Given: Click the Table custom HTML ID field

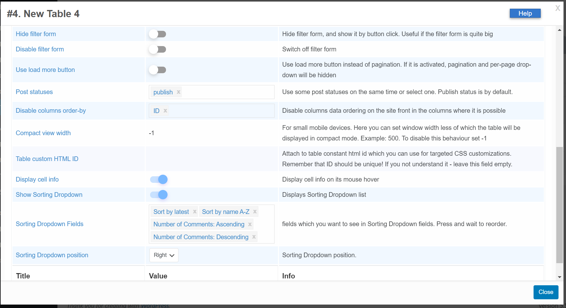Looking at the screenshot, I should pos(211,159).
